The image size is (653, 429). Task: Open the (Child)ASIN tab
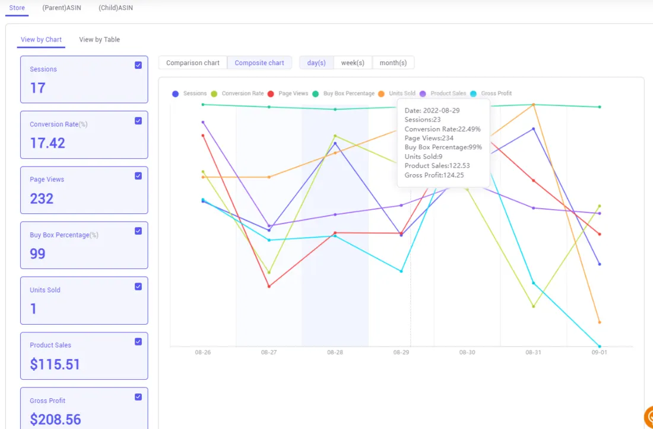coord(116,8)
